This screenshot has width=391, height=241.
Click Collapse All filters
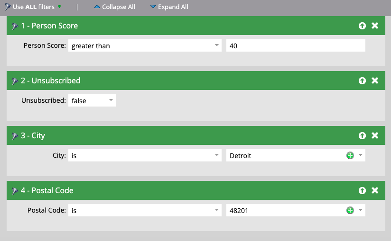(114, 7)
